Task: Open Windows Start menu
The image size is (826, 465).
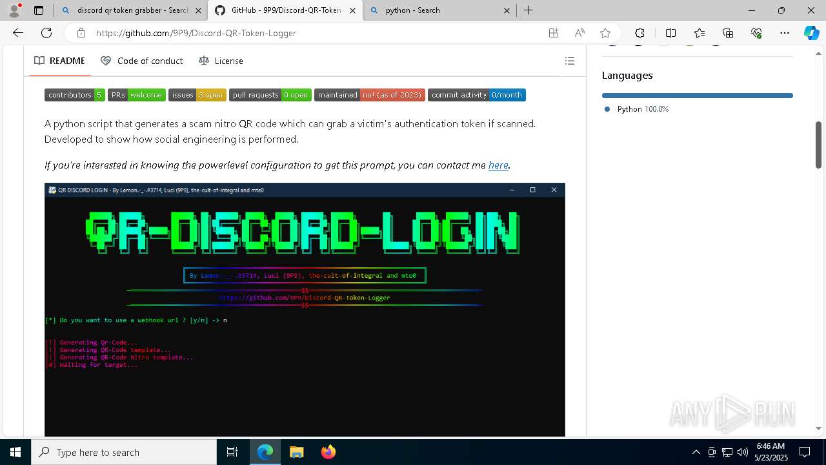Action: pos(15,452)
